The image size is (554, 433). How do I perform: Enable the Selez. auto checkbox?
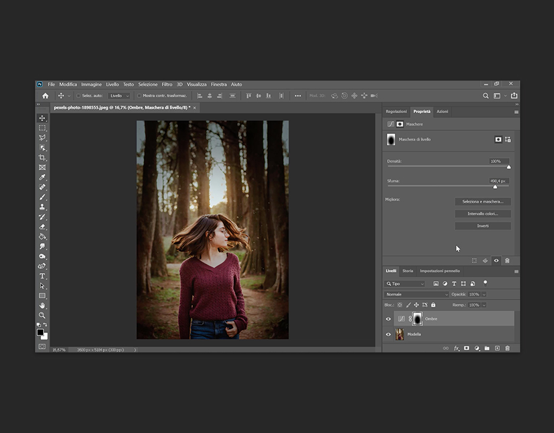(78, 96)
